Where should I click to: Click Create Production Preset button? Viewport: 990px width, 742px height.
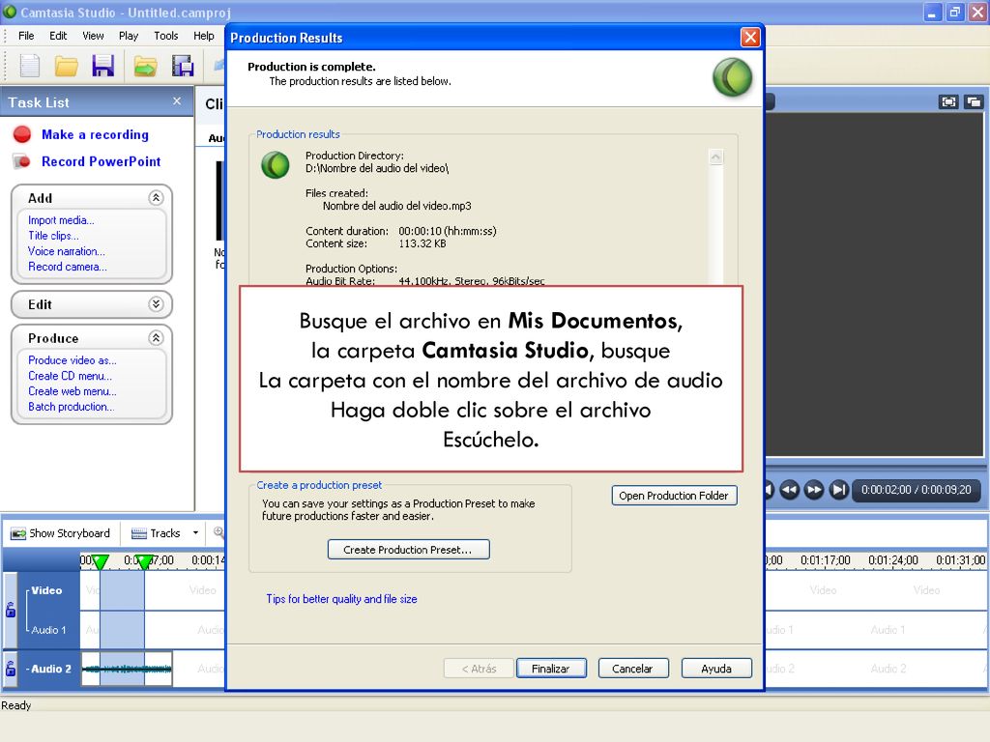pyautogui.click(x=408, y=550)
